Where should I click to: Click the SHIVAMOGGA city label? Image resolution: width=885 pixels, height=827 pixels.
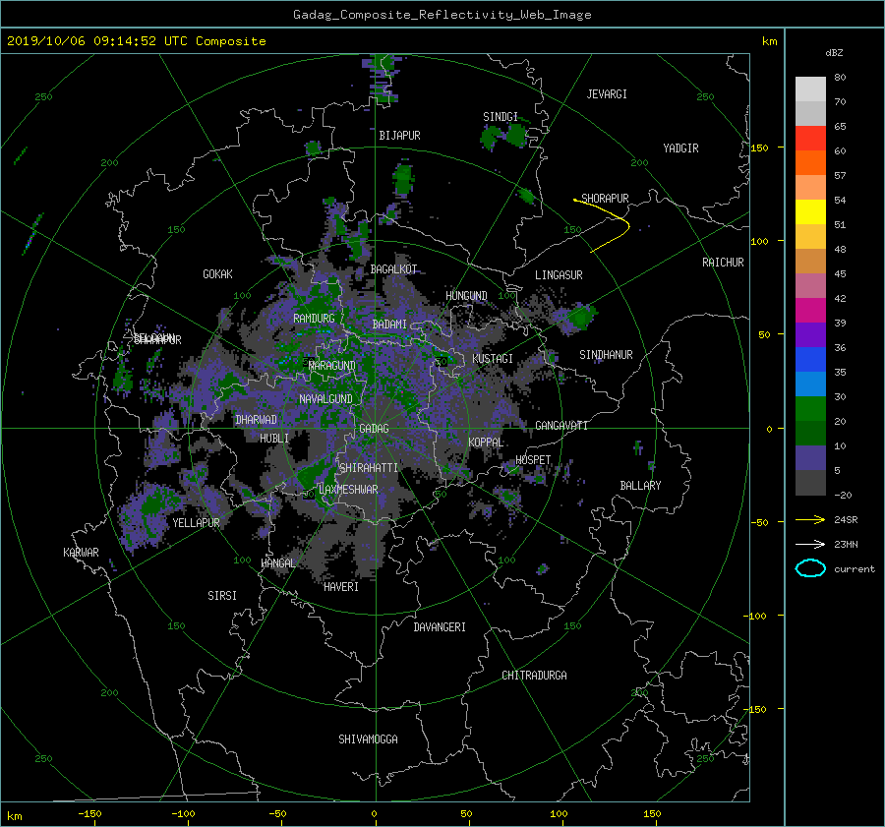click(368, 738)
